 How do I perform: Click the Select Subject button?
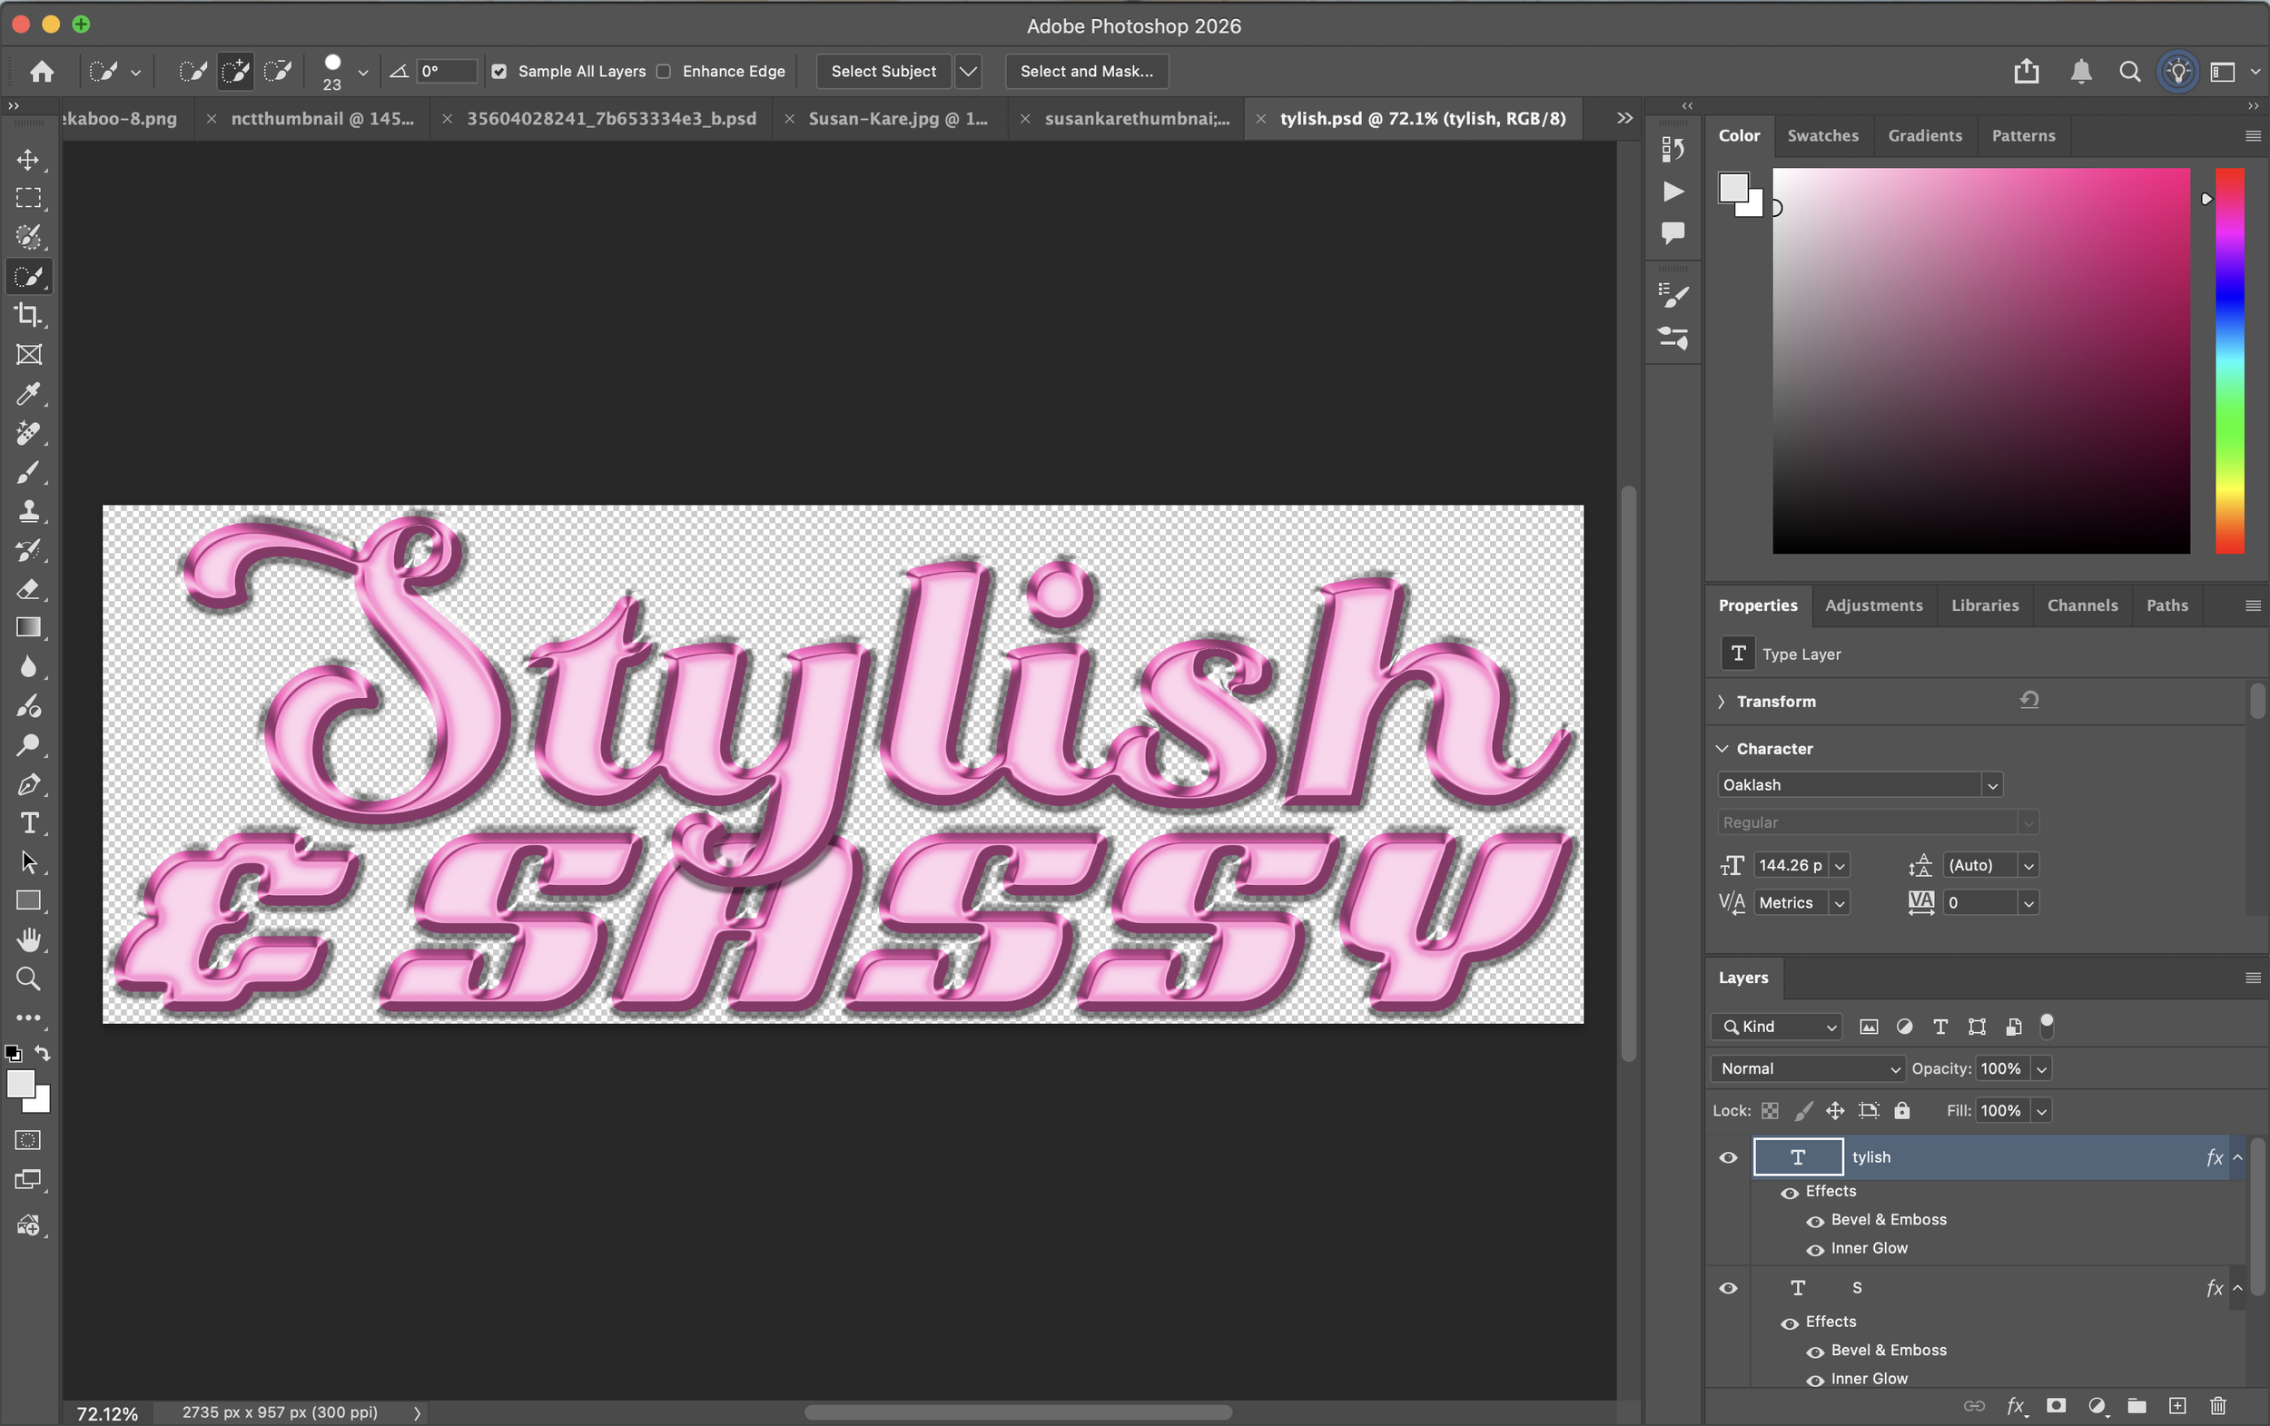pos(883,72)
